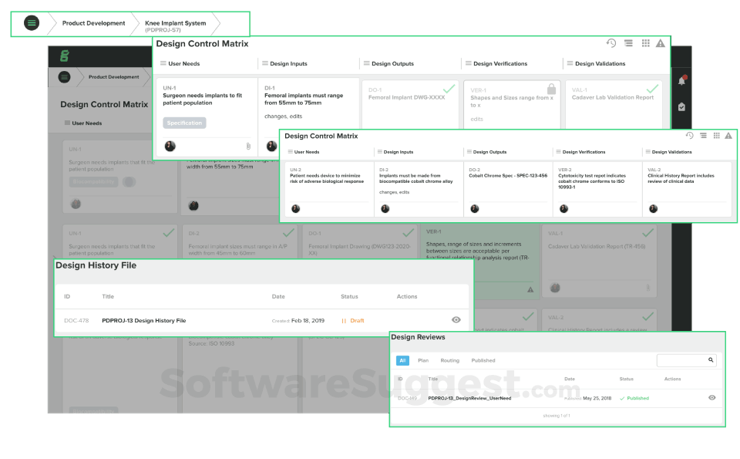
Task: Open Design Verifications column menu above VER-1 lock card
Action: 468,63
